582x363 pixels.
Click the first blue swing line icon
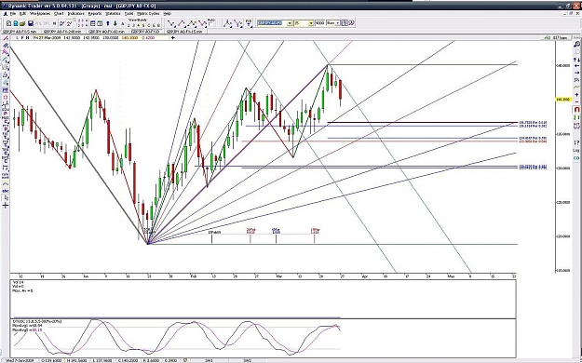[x=170, y=23]
